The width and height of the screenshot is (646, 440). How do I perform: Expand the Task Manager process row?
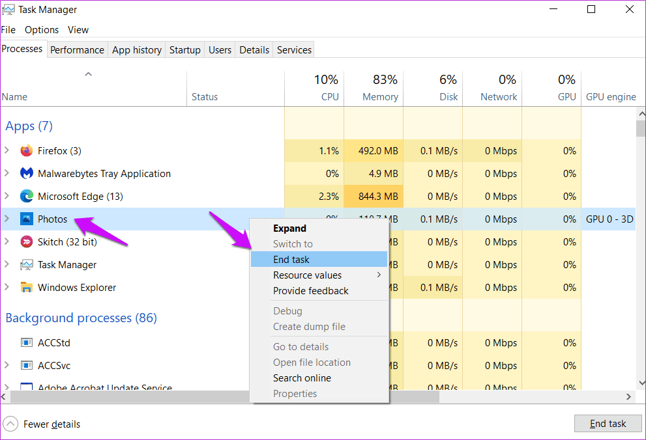7,264
